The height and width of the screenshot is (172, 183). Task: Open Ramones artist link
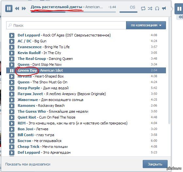(26, 106)
